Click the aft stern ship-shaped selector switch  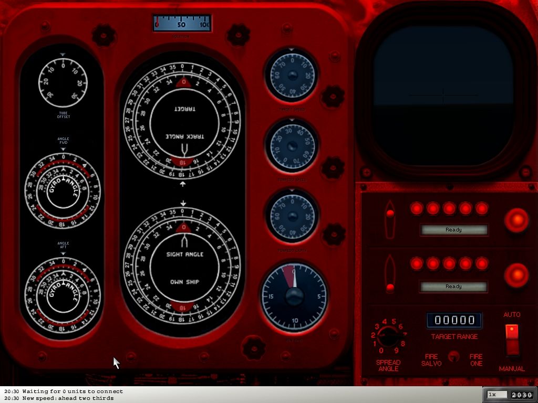tap(390, 274)
